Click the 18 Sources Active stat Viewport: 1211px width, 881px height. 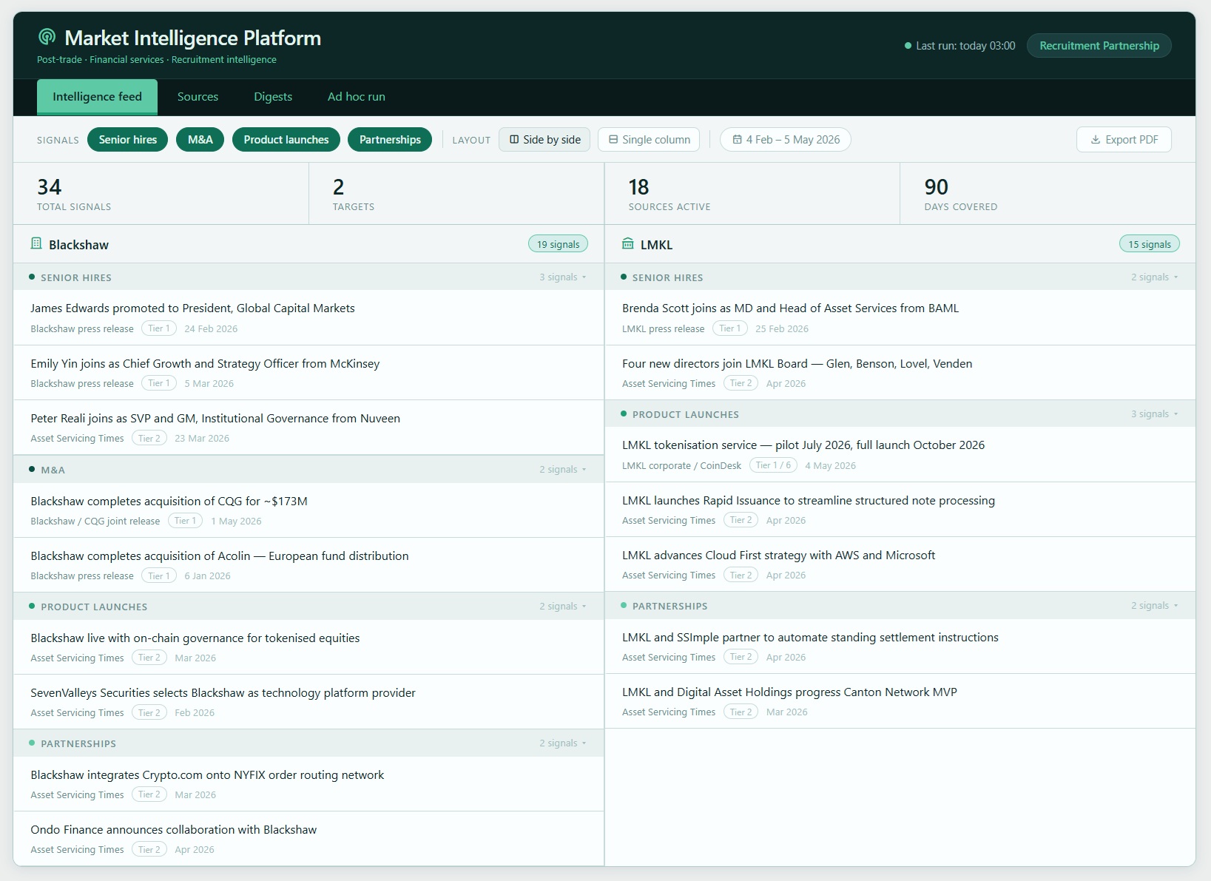pos(752,194)
